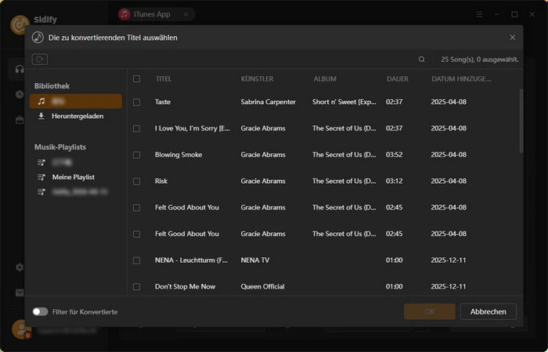Viewport: 548px width, 352px height.
Task: Click the song title Taste
Action: click(163, 102)
